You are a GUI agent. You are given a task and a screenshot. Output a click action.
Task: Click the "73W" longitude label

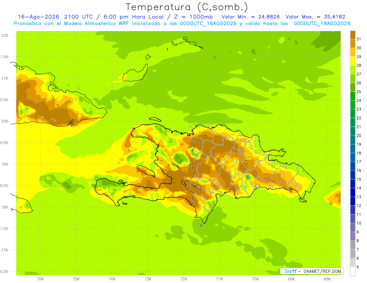point(148,279)
